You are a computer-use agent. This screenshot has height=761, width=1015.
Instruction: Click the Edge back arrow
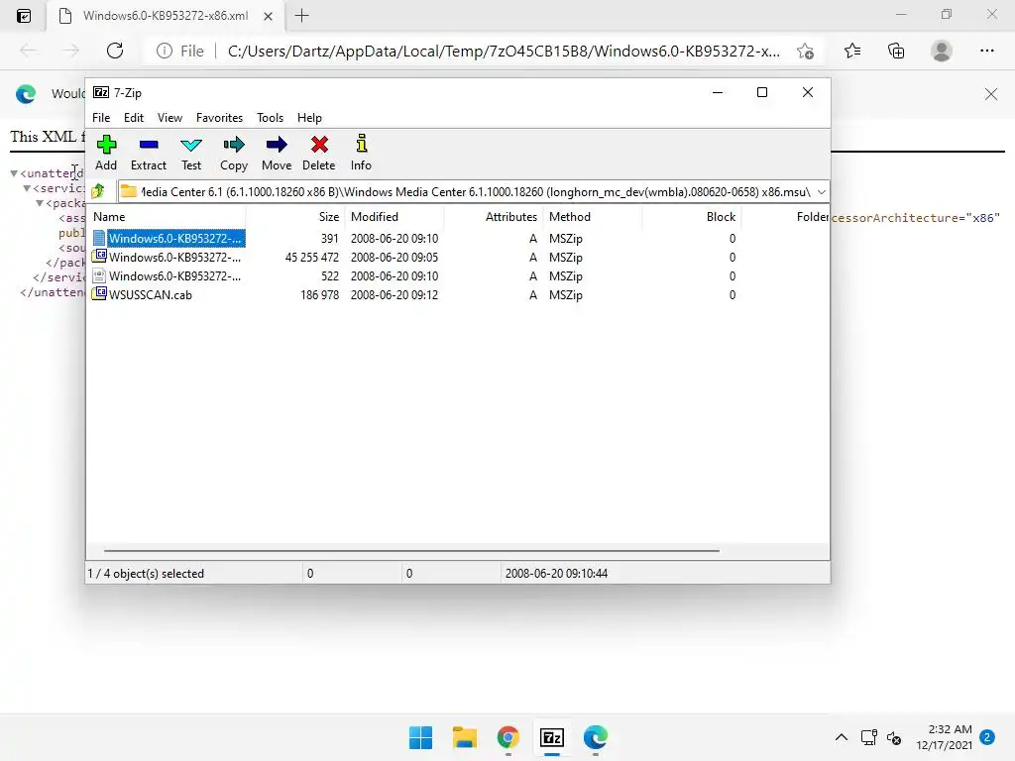click(28, 51)
